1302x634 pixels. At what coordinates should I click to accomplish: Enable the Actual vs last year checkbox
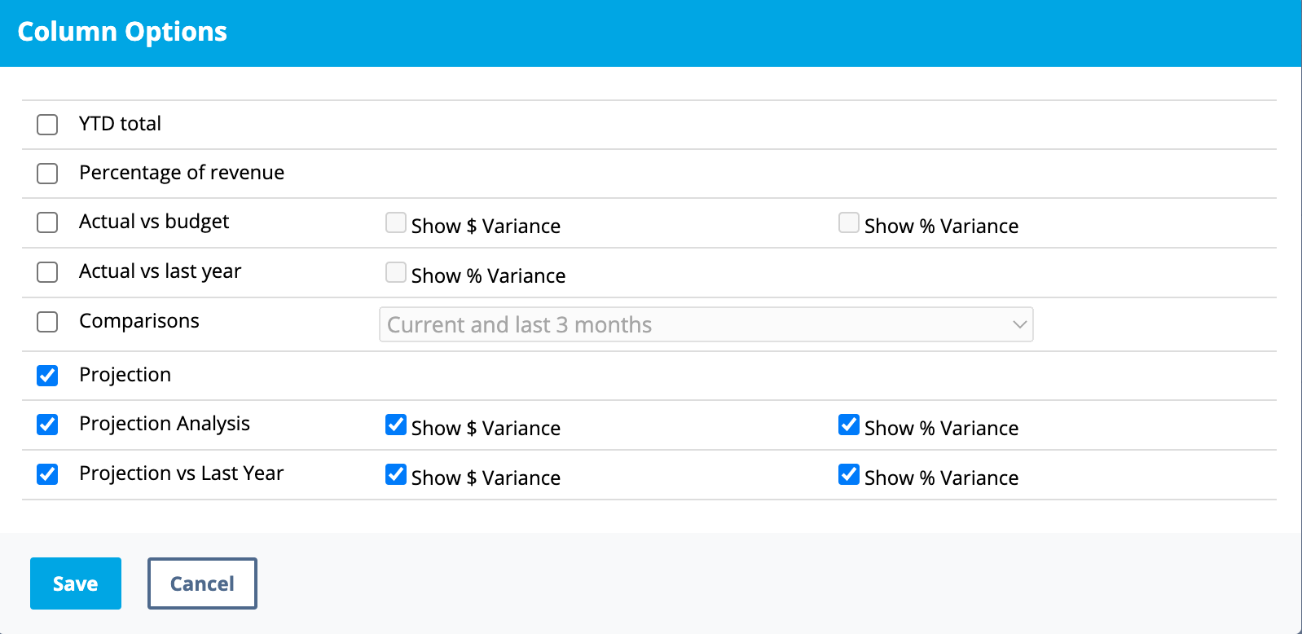pos(47,272)
